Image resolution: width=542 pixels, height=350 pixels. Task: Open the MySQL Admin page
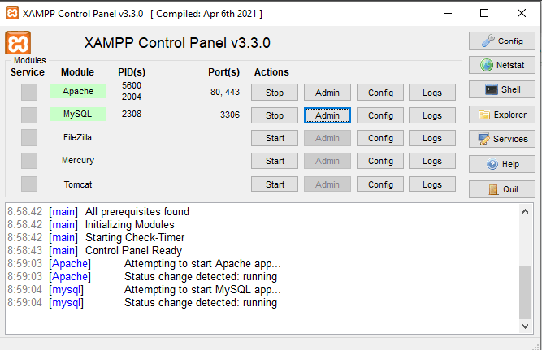(327, 115)
